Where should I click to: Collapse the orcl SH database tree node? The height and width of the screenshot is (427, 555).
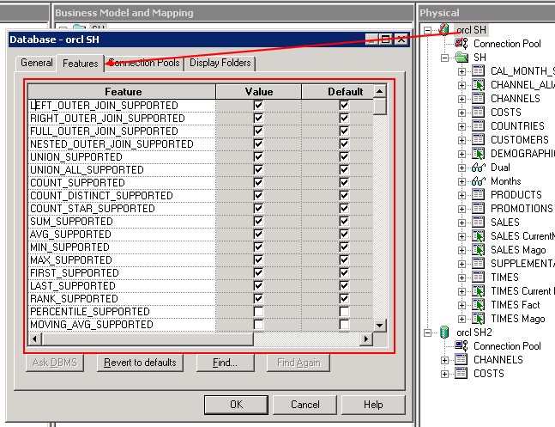tap(428, 30)
